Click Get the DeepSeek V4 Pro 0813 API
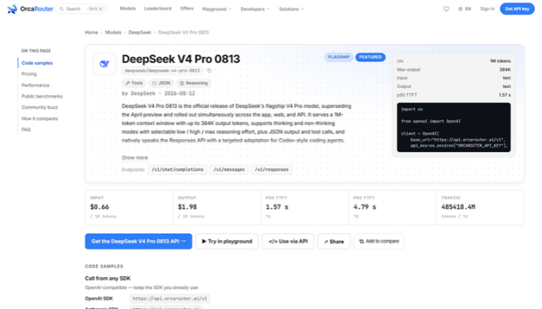Image resolution: width=542 pixels, height=309 pixels. pos(139,241)
